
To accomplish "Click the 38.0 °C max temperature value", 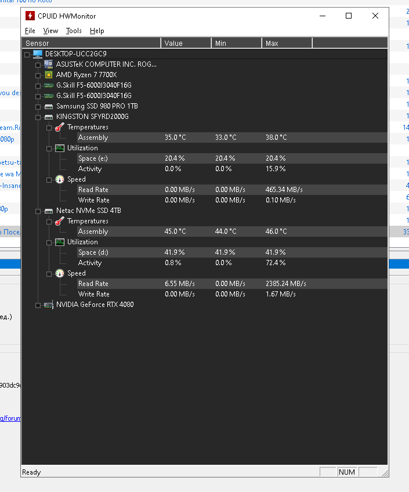I will pyautogui.click(x=276, y=138).
